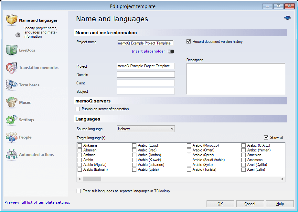Open the People section
298x212 pixels.
click(x=25, y=137)
